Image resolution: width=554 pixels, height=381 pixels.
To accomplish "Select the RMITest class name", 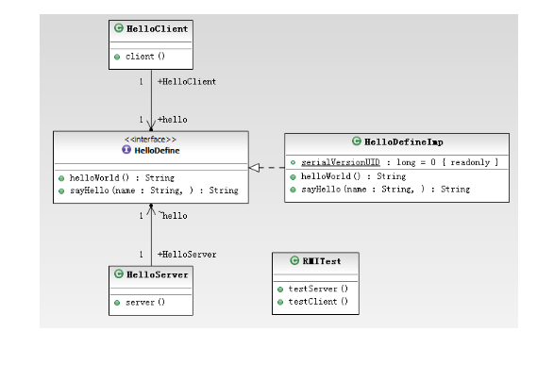I will point(322,261).
